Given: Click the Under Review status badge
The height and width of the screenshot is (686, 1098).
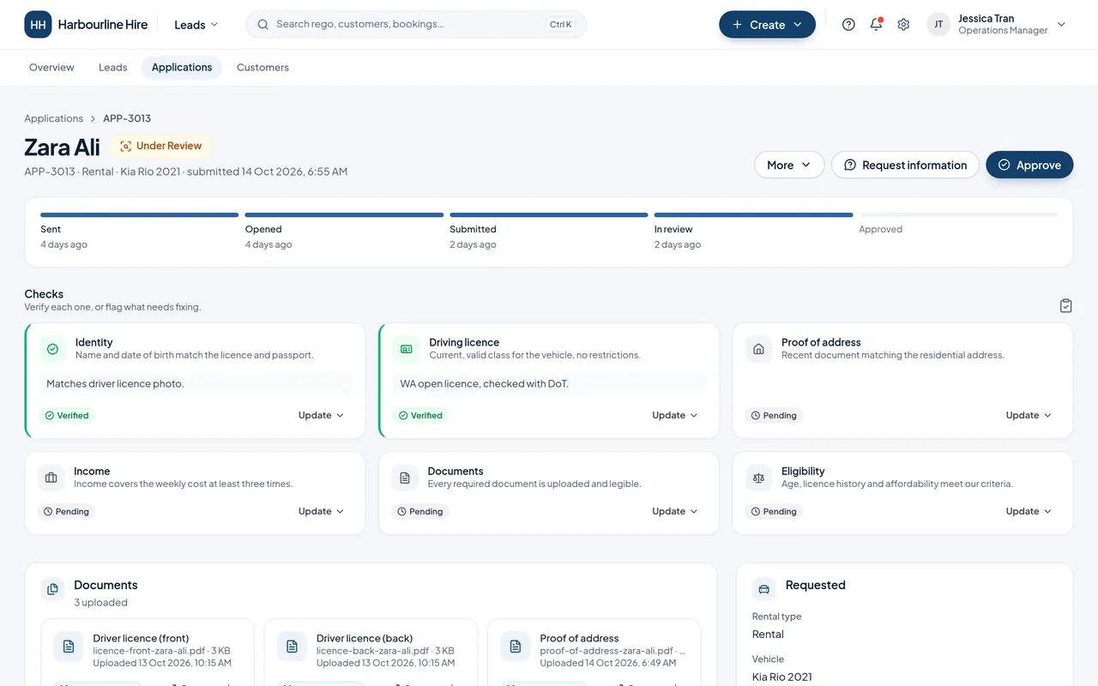Looking at the screenshot, I should [160, 146].
